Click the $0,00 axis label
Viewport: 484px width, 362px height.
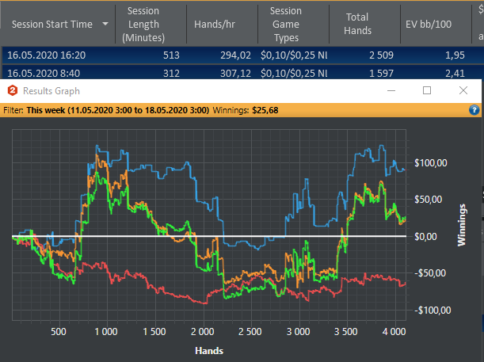tap(425, 236)
